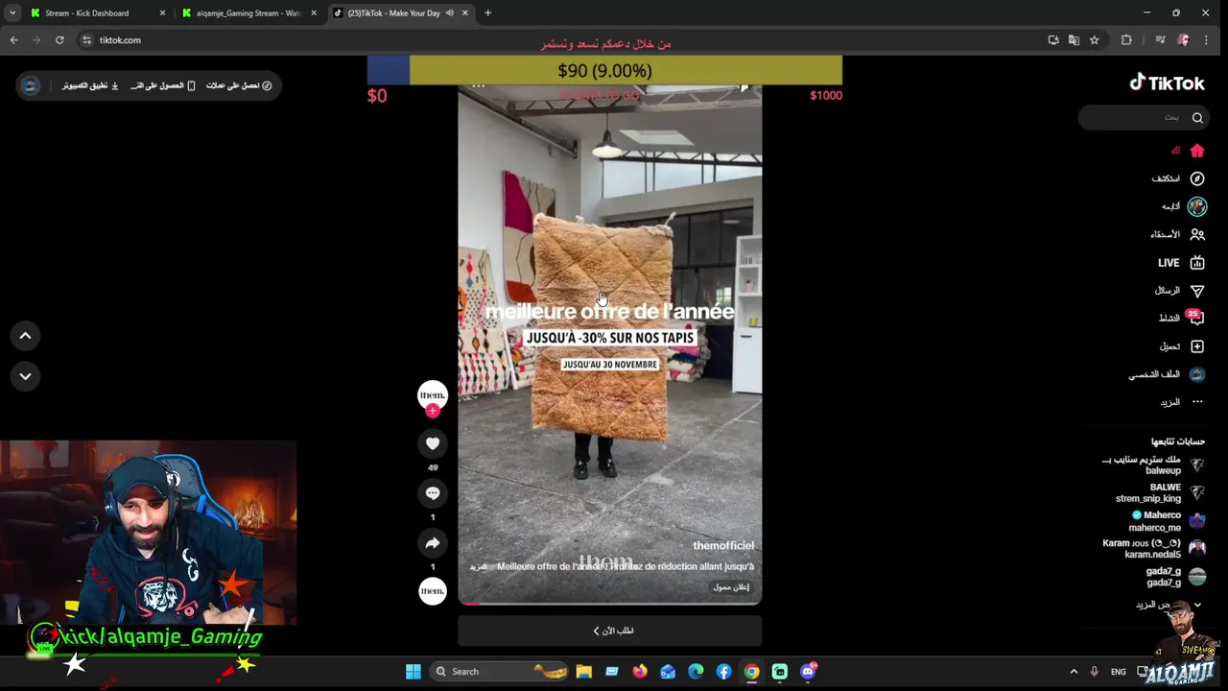This screenshot has height=691, width=1228.
Task: Open Chrome's three-dots menu
Action: 1206,40
